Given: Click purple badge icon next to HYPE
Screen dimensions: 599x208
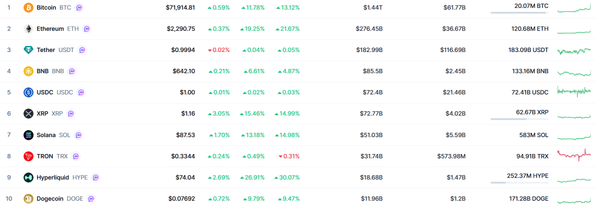Looking at the screenshot, I should [96, 177].
